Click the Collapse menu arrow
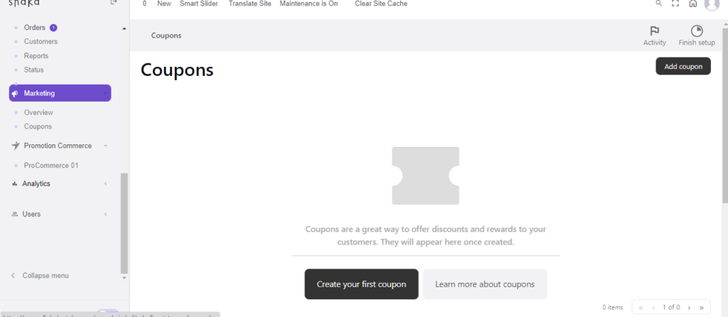 (x=13, y=276)
